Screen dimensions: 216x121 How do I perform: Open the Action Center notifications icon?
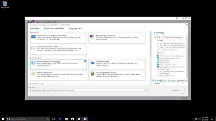click(212, 119)
